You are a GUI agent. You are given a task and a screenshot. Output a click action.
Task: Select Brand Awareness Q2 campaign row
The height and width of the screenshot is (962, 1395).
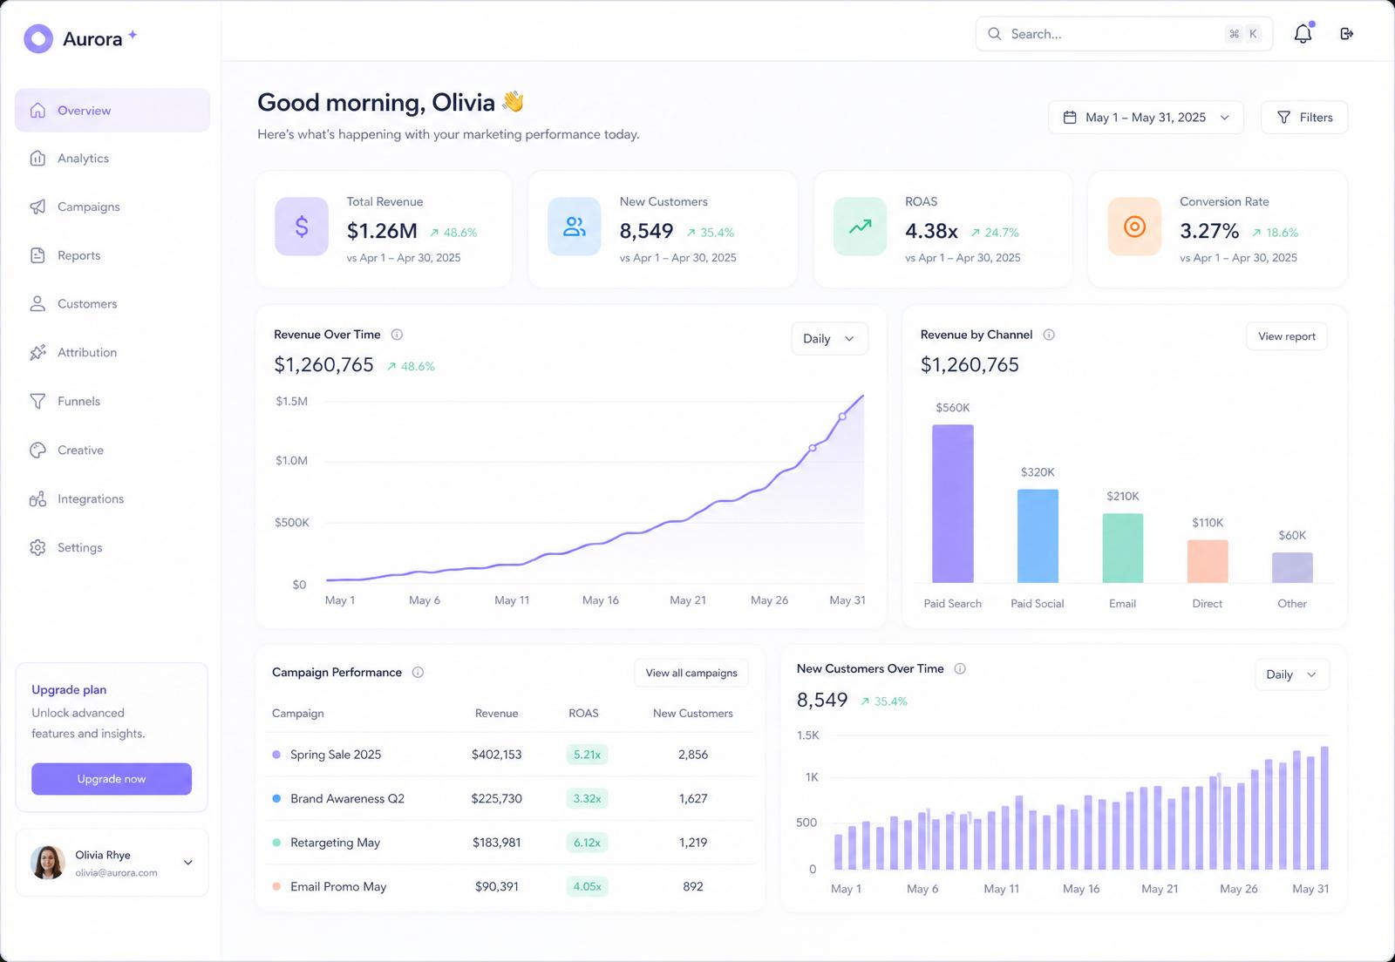[x=510, y=798]
